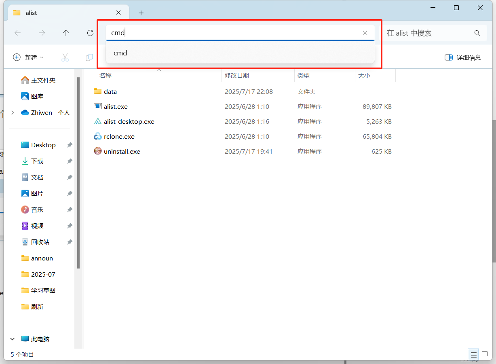Open 文档 in quick access
496x364 pixels.
tap(32, 177)
